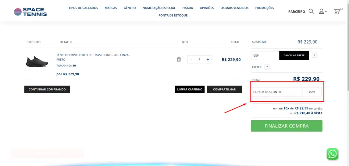Open the shopping cart icon
349x166 pixels.
tap(337, 11)
